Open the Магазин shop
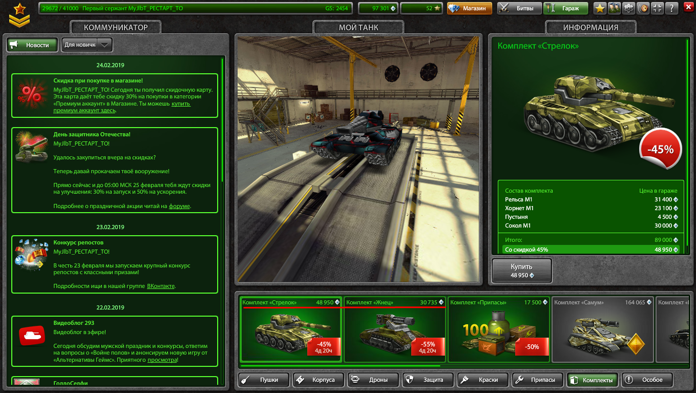This screenshot has width=696, height=393. [470, 8]
